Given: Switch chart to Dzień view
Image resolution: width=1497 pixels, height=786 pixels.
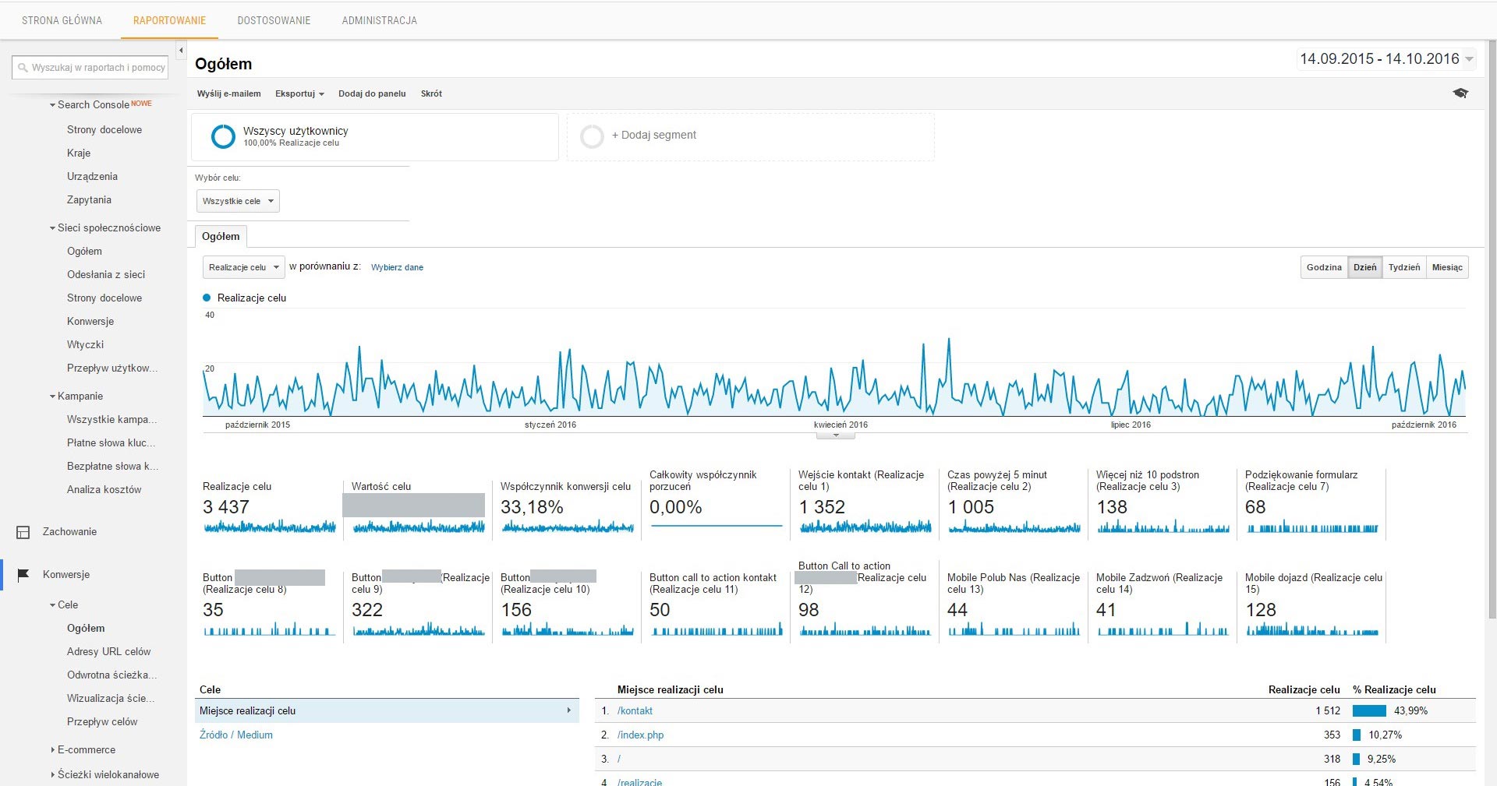Looking at the screenshot, I should [1364, 267].
